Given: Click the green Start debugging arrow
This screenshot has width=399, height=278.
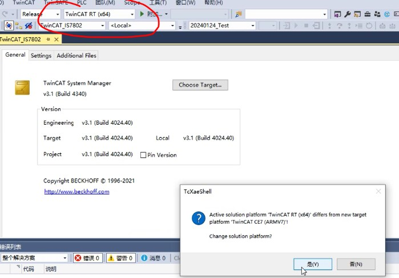Looking at the screenshot, I should coord(142,14).
